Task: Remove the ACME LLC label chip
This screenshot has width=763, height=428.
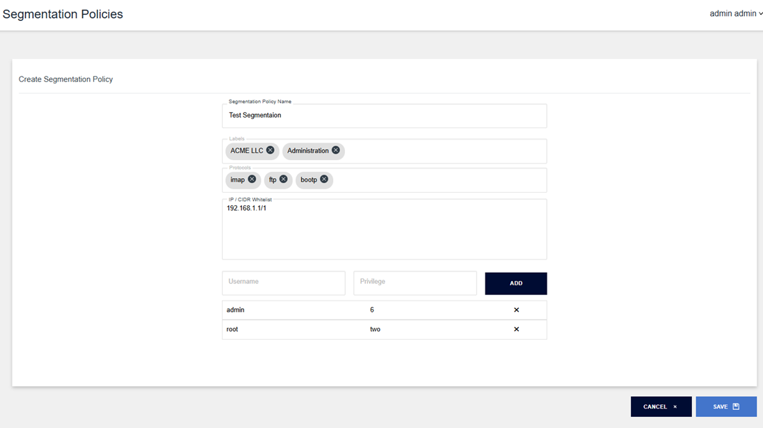Action: point(270,150)
